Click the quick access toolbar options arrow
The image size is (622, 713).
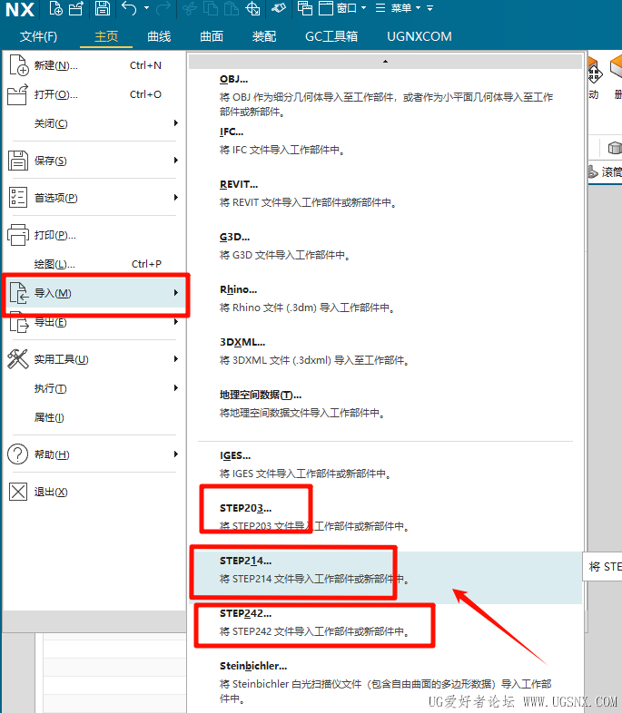430,8
